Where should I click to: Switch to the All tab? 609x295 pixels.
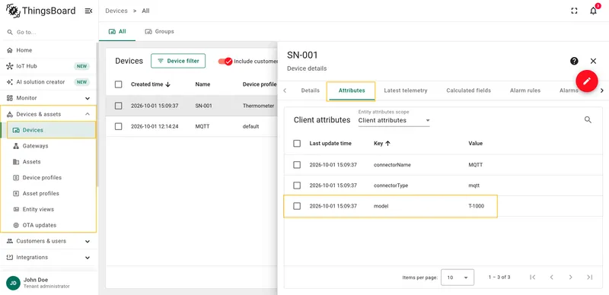pos(117,31)
